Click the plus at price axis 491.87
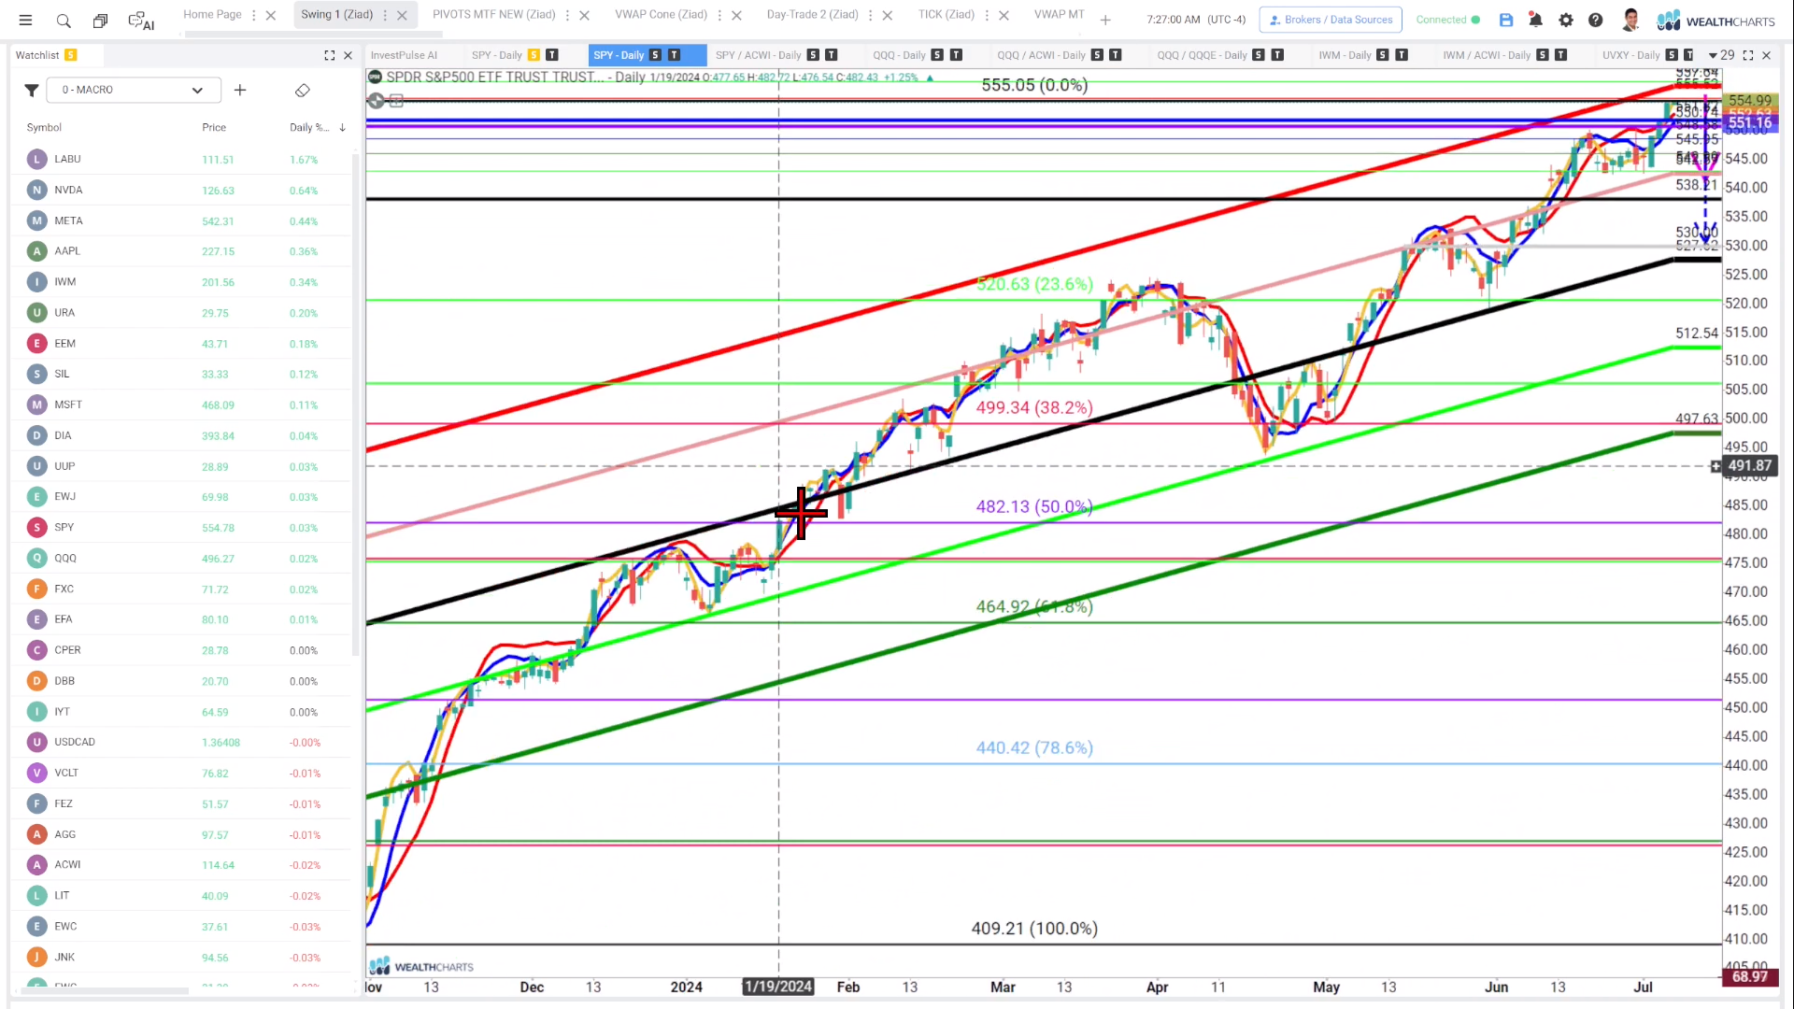Image resolution: width=1794 pixels, height=1009 pixels. pos(1716,466)
